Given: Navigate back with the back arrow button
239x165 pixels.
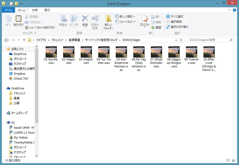Looking at the screenshot, I should click(7, 39).
